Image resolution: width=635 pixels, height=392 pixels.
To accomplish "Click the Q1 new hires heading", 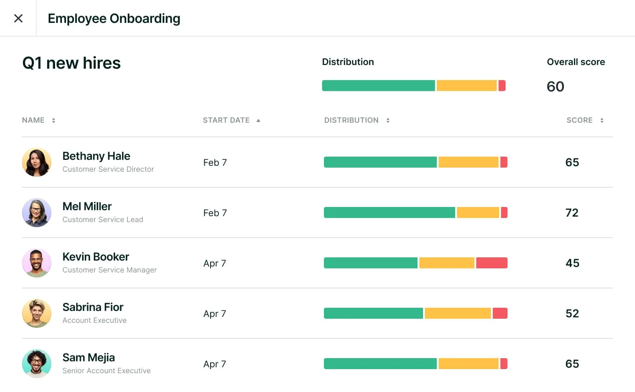I will (72, 63).
